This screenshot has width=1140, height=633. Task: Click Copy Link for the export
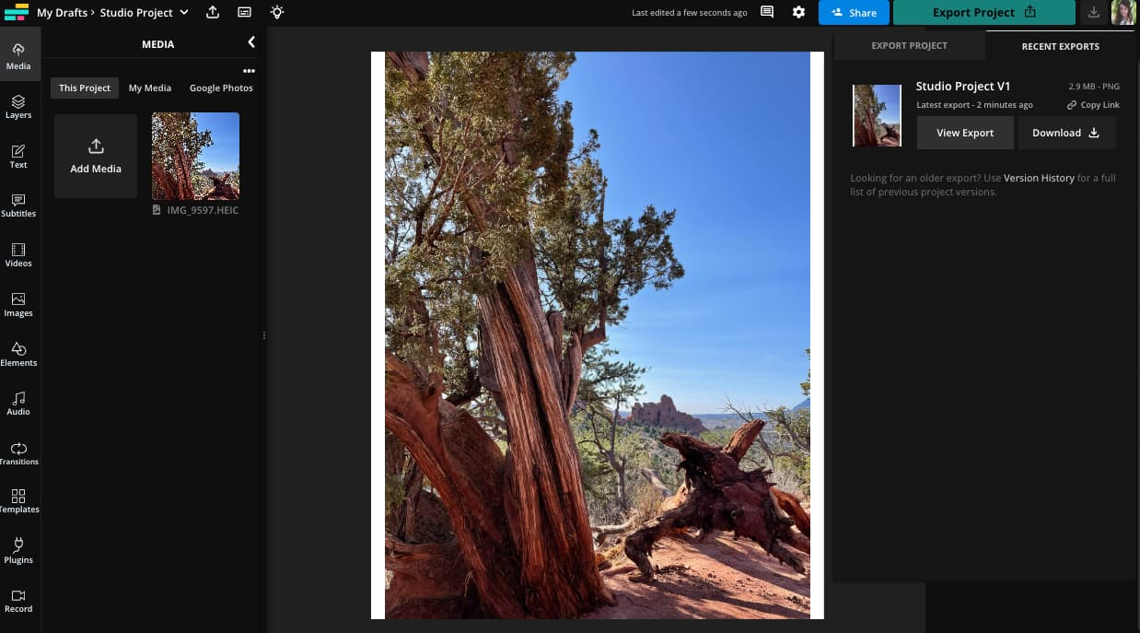coord(1093,105)
